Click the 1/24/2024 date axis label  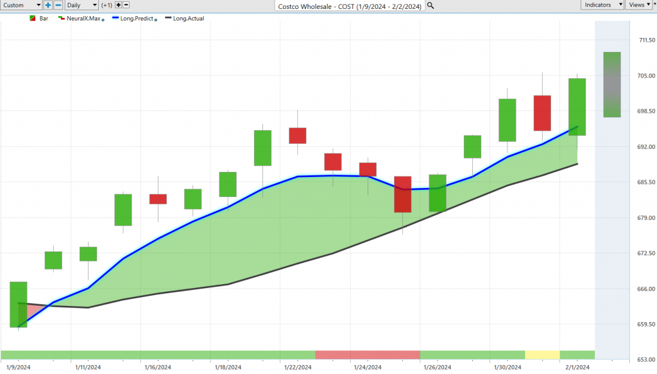click(368, 368)
